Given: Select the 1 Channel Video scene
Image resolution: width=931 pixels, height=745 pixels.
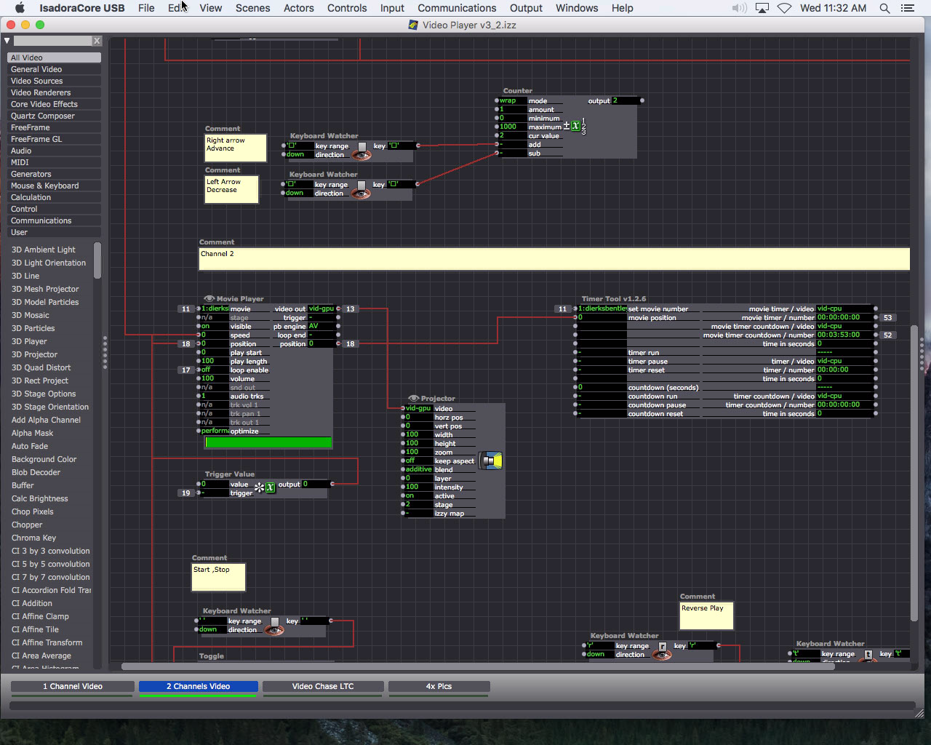Looking at the screenshot, I should pos(73,686).
